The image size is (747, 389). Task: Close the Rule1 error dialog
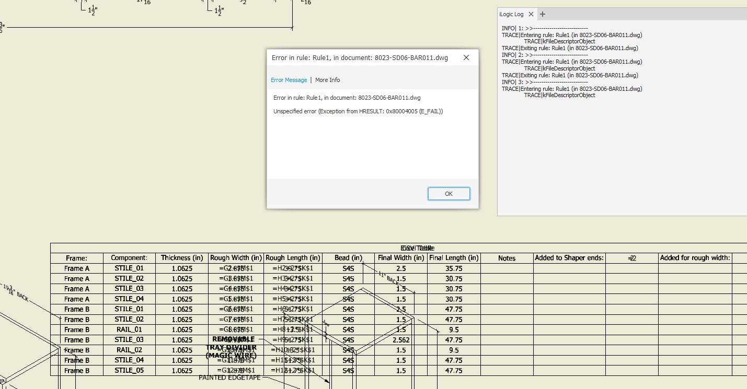pyautogui.click(x=466, y=57)
